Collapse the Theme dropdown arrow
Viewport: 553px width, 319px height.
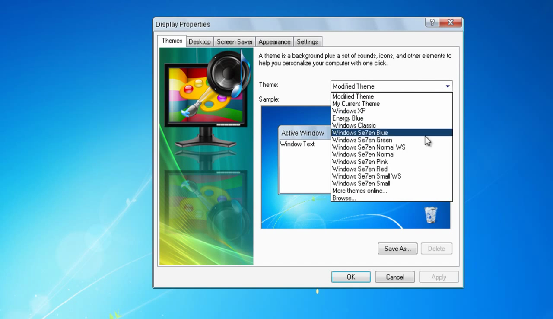tap(448, 86)
